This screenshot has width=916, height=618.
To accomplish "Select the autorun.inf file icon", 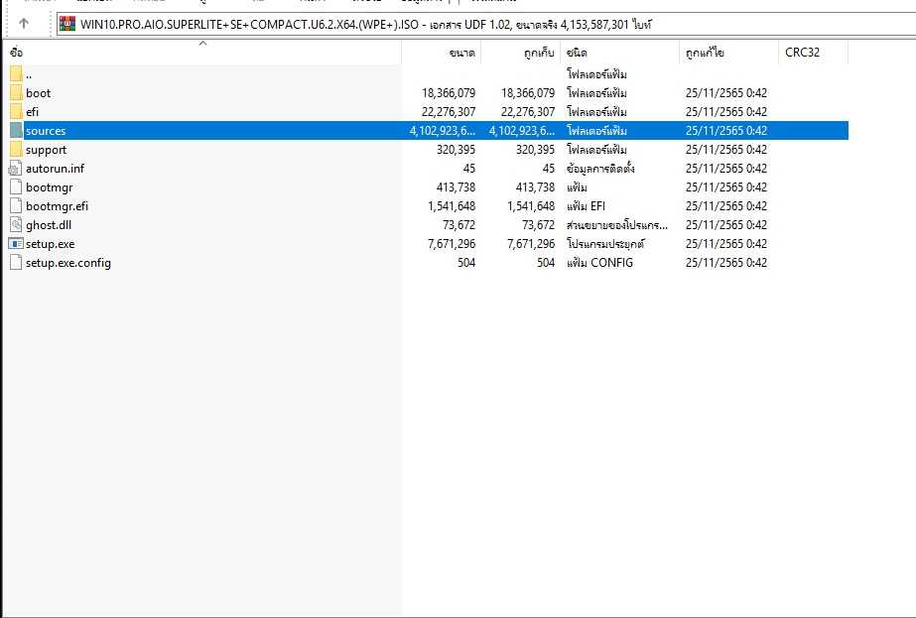I will click(x=16, y=169).
